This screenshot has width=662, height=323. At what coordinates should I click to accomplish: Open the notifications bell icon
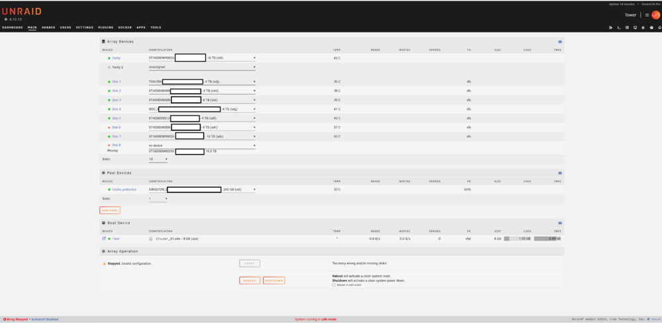tap(659, 27)
